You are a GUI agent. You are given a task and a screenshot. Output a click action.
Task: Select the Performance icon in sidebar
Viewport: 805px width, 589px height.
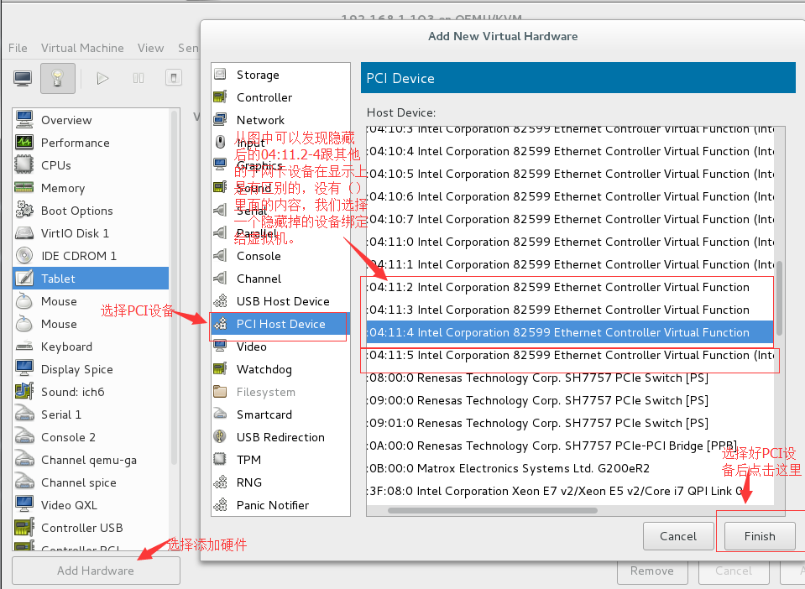[24, 143]
